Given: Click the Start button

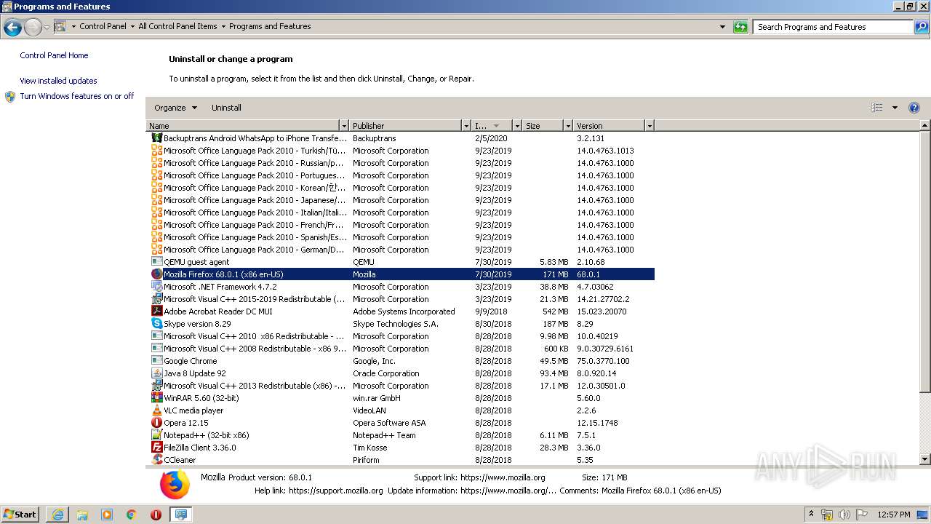Looking at the screenshot, I should tap(20, 515).
